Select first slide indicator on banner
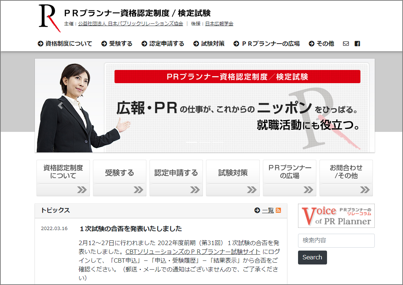This screenshot has height=285, width=403. click(192, 142)
